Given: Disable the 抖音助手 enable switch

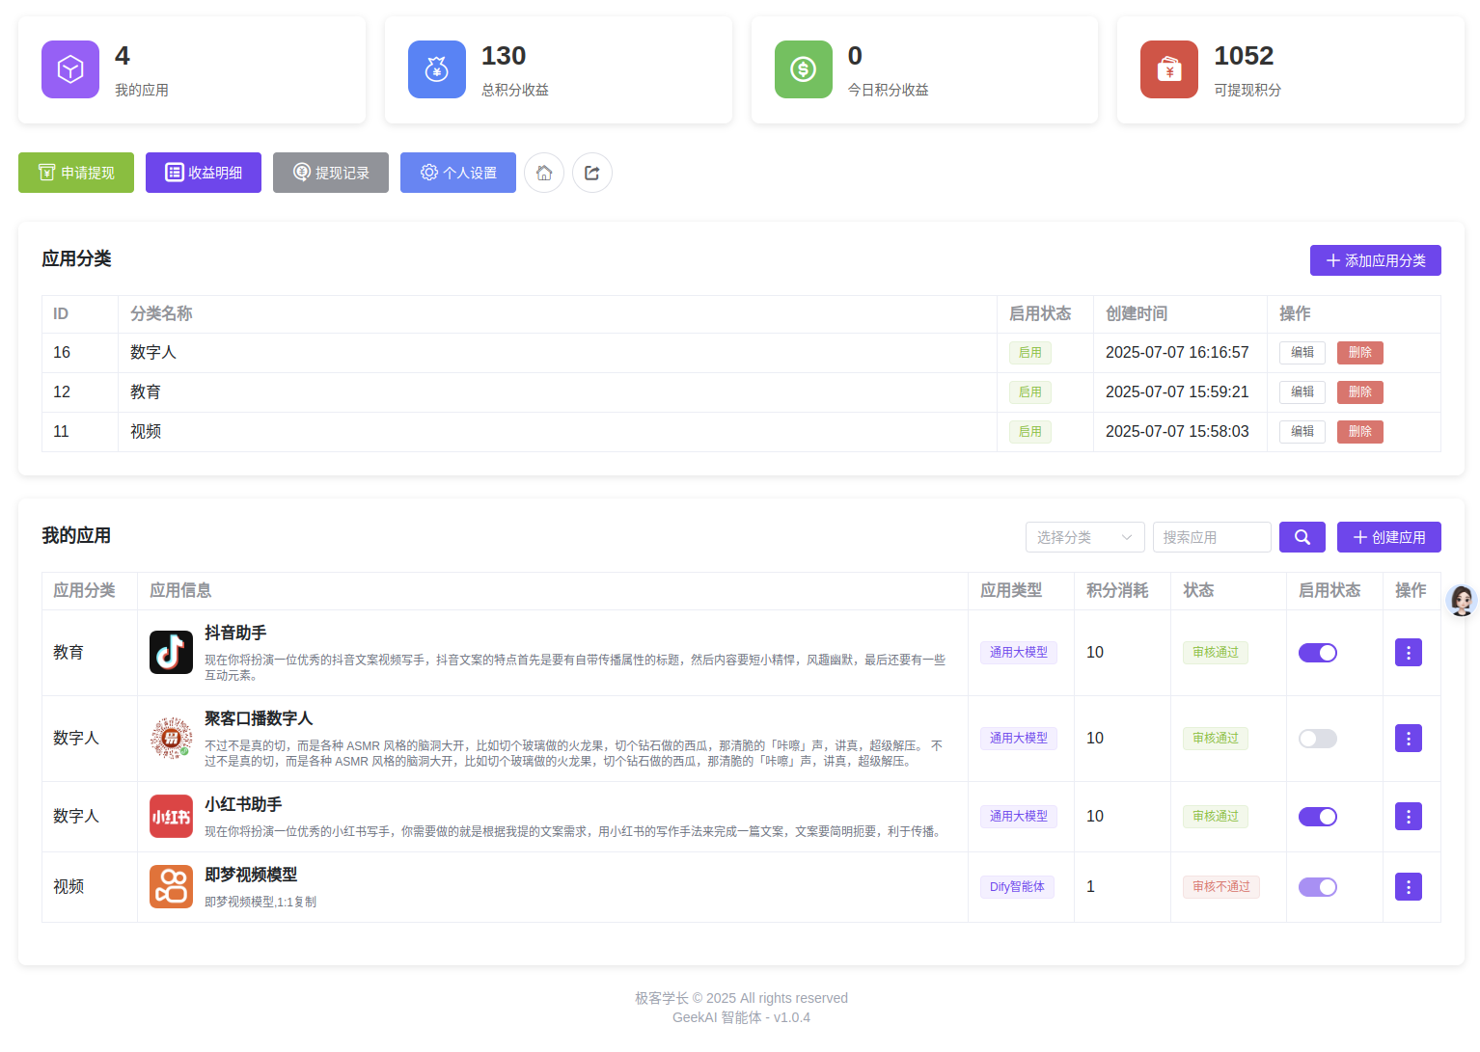Looking at the screenshot, I should (1317, 653).
